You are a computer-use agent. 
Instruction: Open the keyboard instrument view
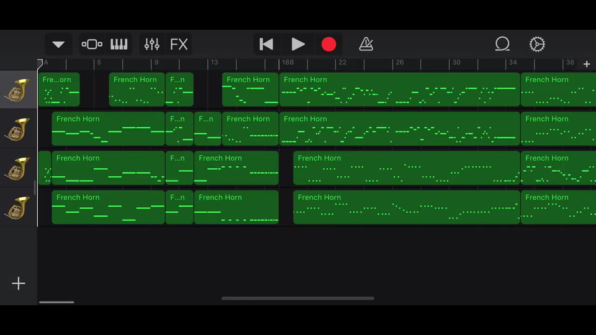(x=119, y=45)
